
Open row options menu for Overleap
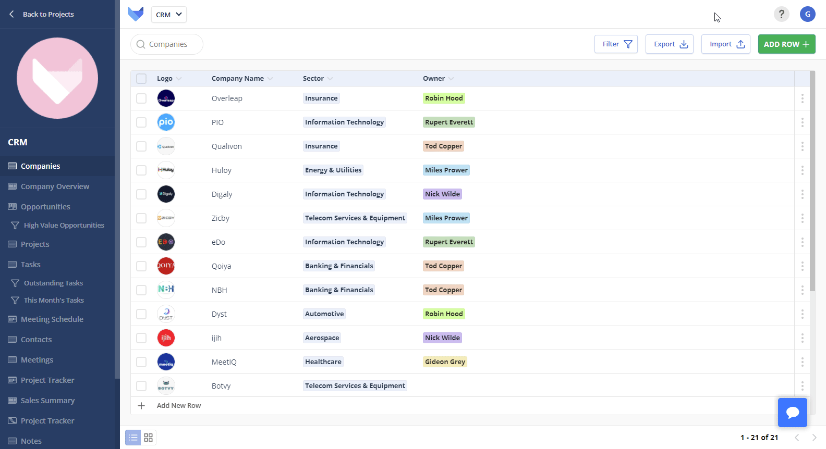click(802, 98)
